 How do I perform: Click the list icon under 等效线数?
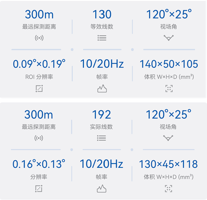pyautogui.click(x=102, y=38)
